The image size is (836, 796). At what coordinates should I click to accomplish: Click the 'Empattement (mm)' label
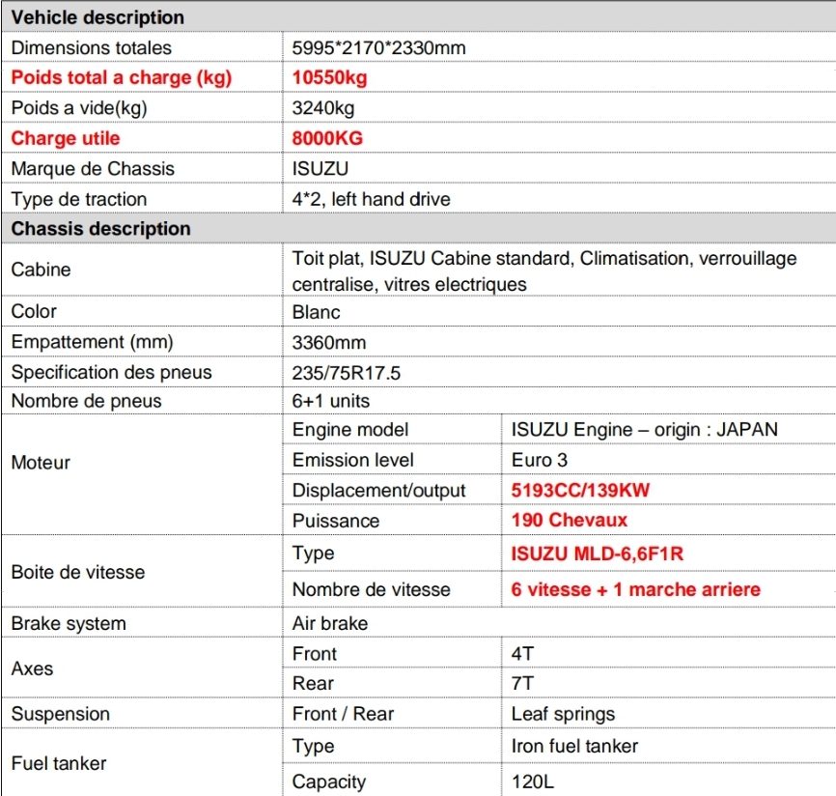[93, 342]
